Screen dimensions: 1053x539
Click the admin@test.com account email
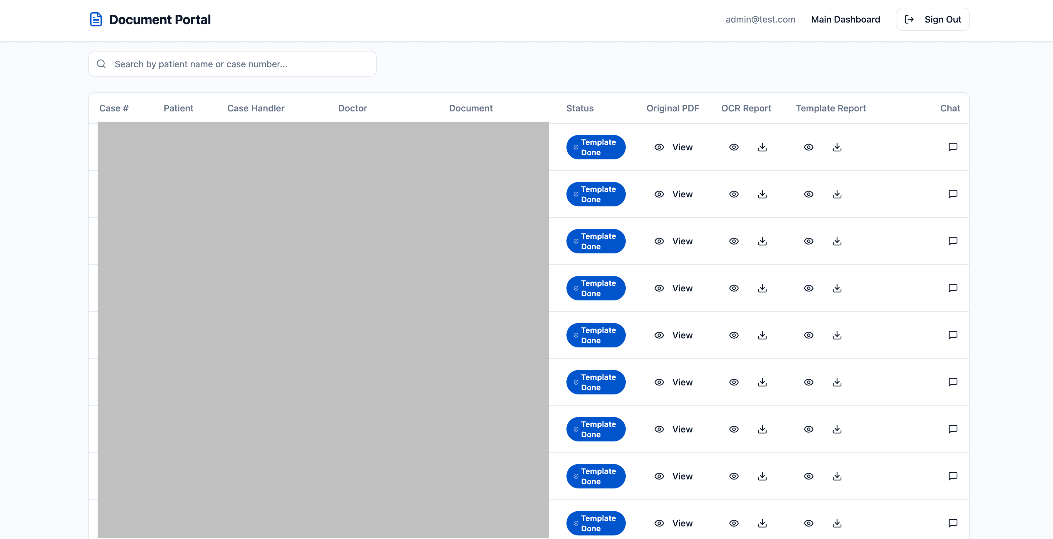pyautogui.click(x=760, y=19)
